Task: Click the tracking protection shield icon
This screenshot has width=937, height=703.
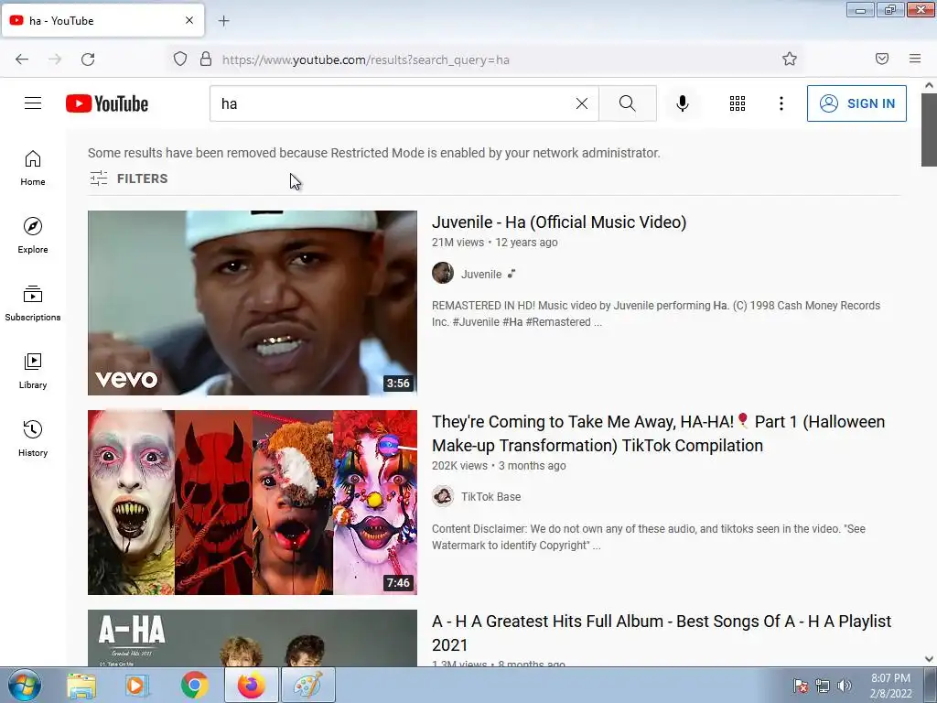Action: point(180,59)
